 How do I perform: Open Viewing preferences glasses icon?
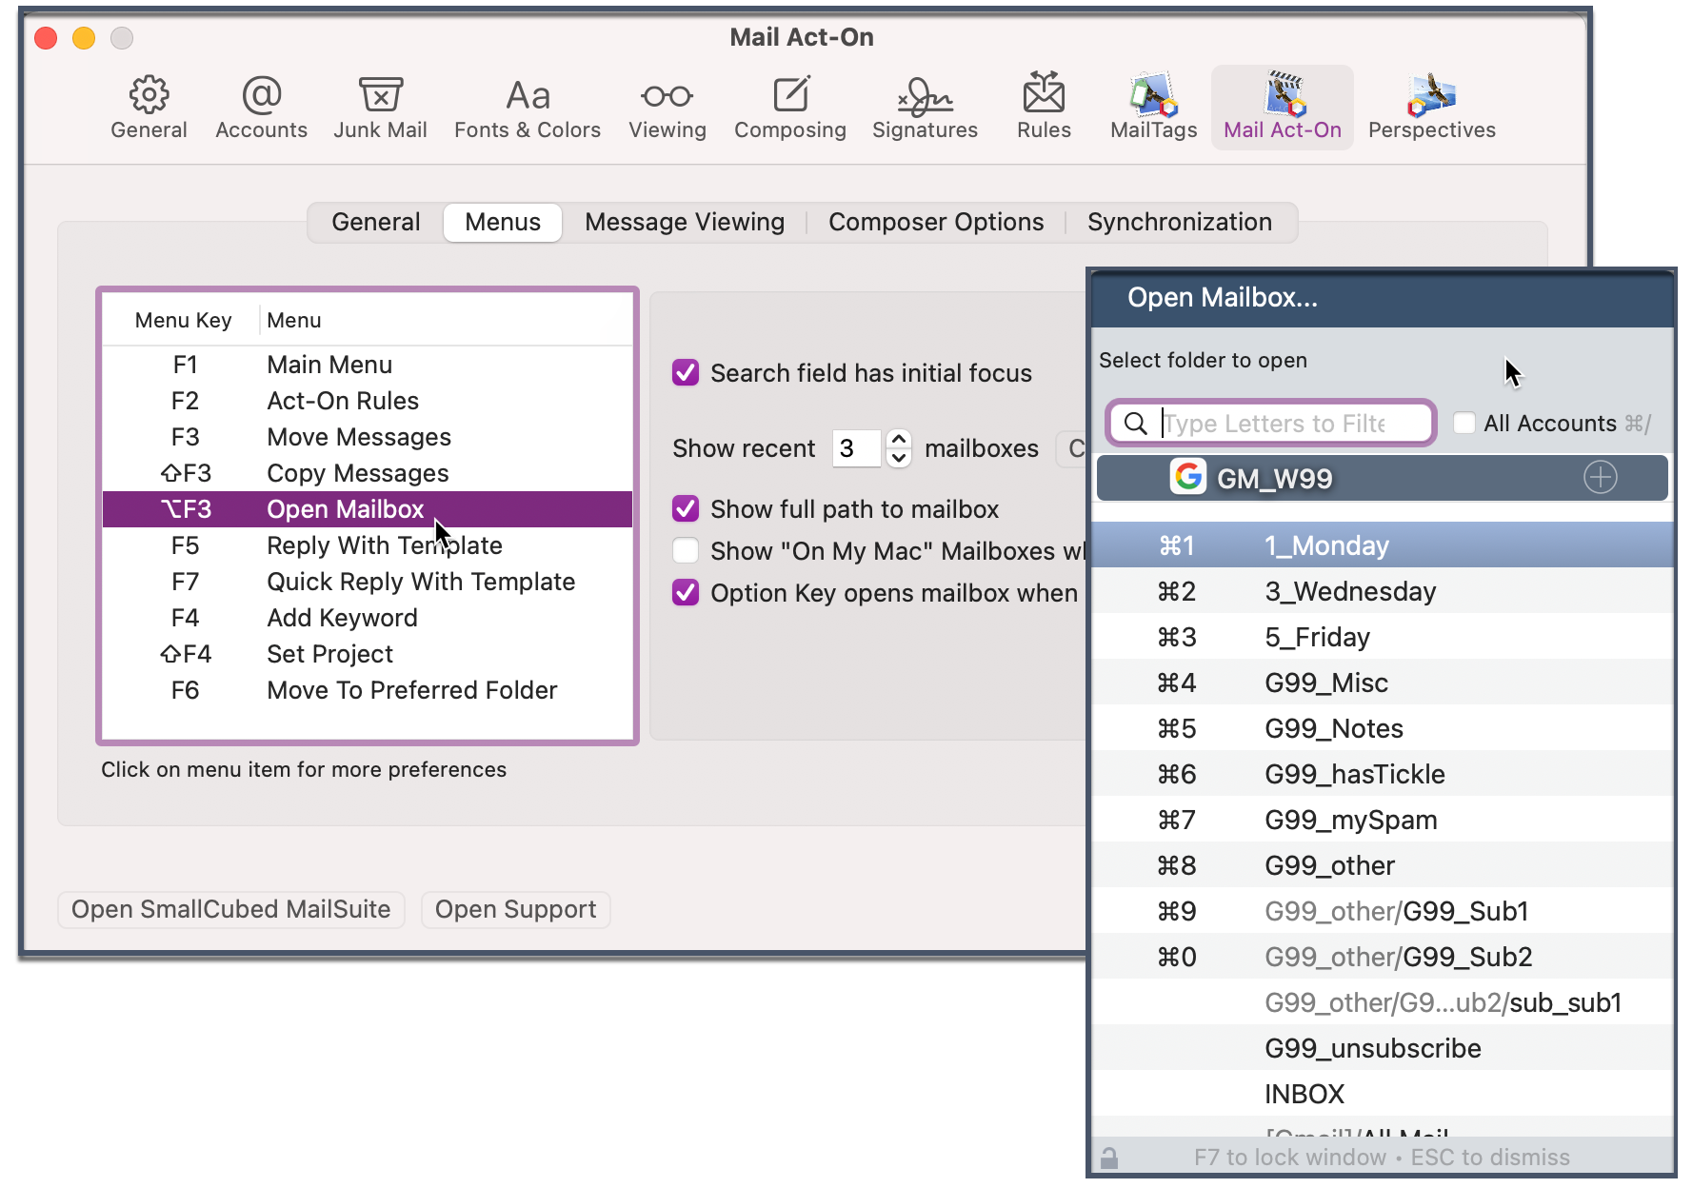pyautogui.click(x=667, y=96)
